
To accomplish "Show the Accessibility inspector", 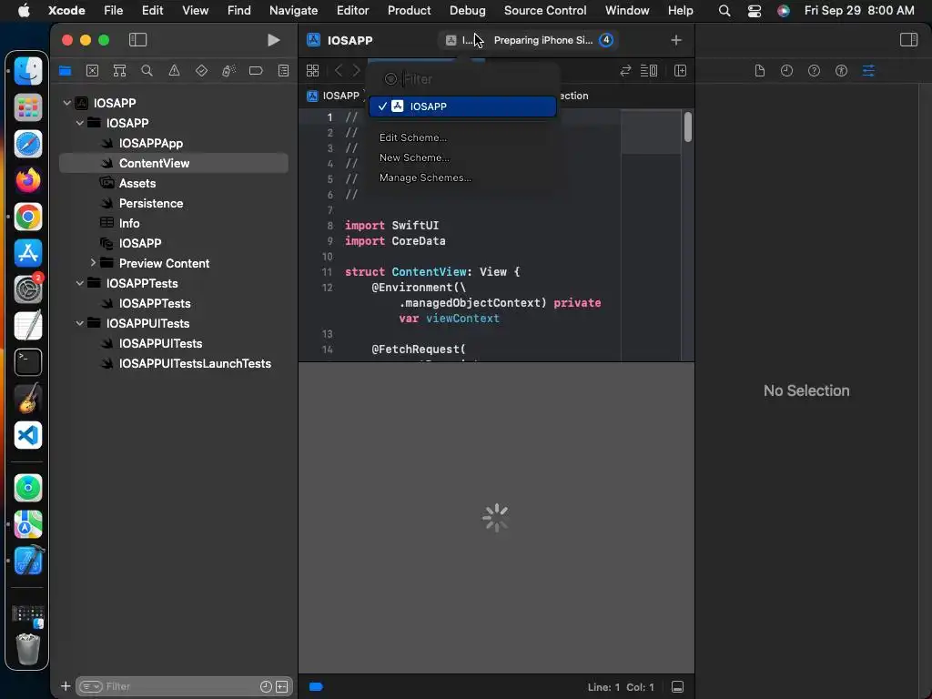I will pos(841,71).
